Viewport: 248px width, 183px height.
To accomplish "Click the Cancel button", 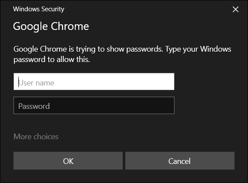I will [x=180, y=161].
